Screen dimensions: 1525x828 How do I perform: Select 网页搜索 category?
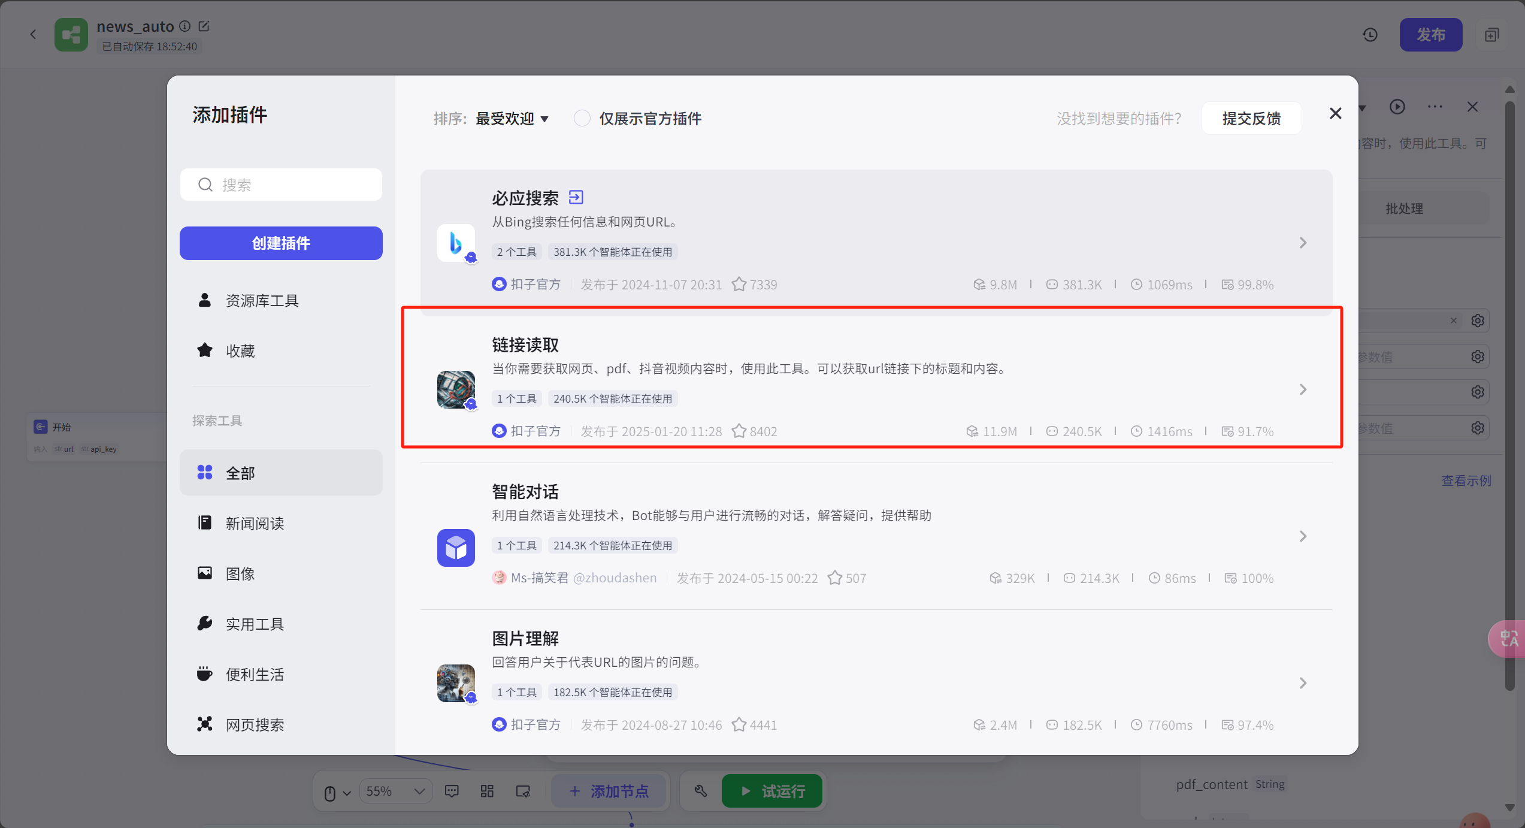tap(255, 724)
